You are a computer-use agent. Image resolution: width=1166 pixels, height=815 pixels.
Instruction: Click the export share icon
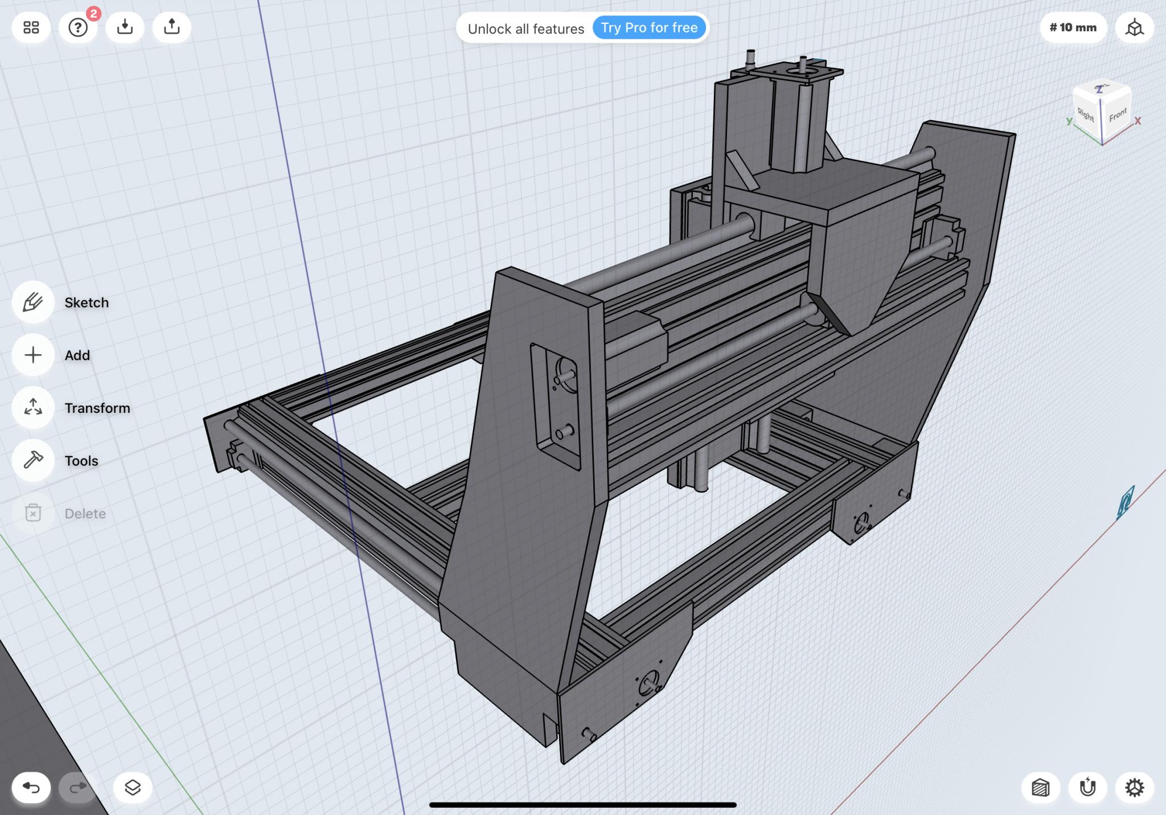pyautogui.click(x=171, y=27)
